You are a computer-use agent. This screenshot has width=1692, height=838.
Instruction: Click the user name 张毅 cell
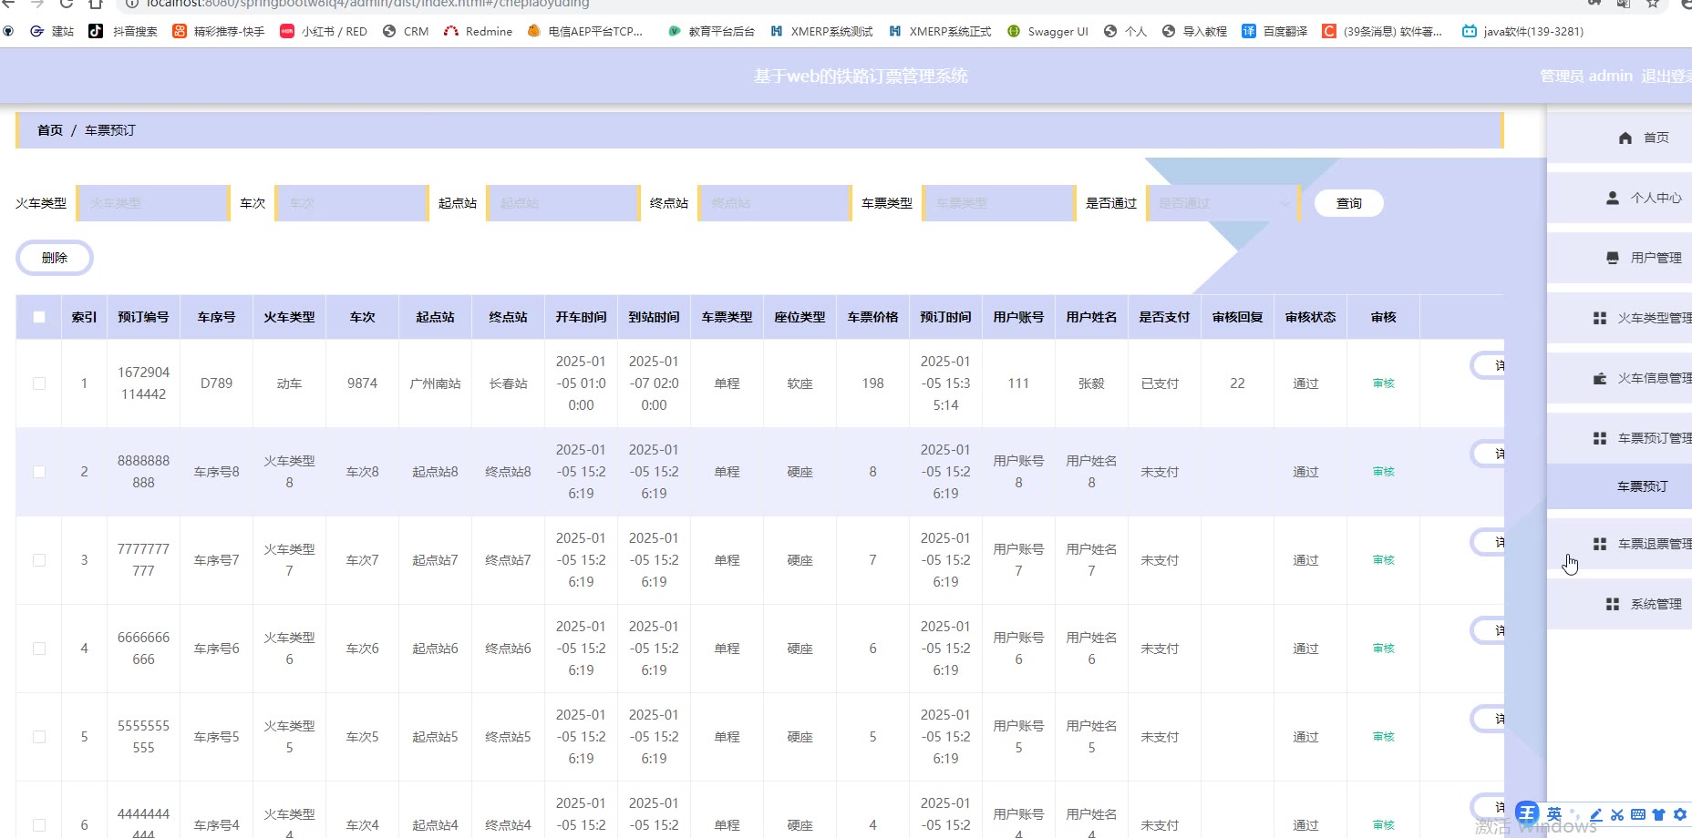tap(1091, 383)
